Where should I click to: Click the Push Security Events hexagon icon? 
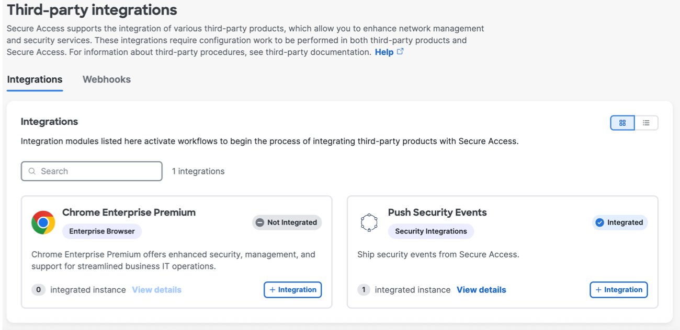[369, 221]
